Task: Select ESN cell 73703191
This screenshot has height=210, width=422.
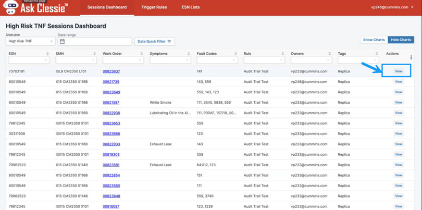Action: coord(17,71)
